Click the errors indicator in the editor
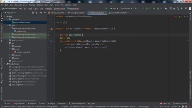 [x=176, y=17]
